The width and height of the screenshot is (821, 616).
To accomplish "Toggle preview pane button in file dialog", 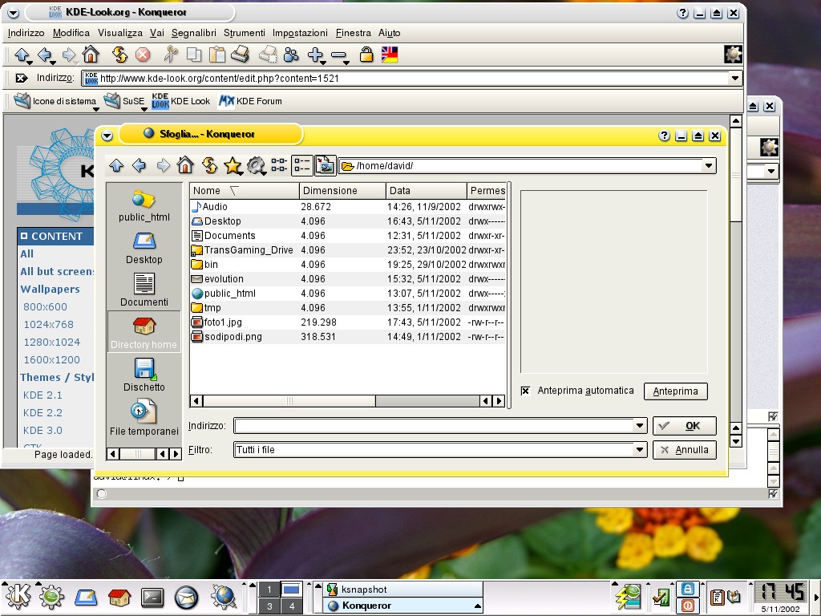I will [326, 165].
